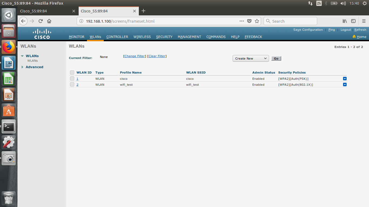The height and width of the screenshot is (207, 369).
Task: Click the Firefox icon in the launcher
Action: (9, 47)
